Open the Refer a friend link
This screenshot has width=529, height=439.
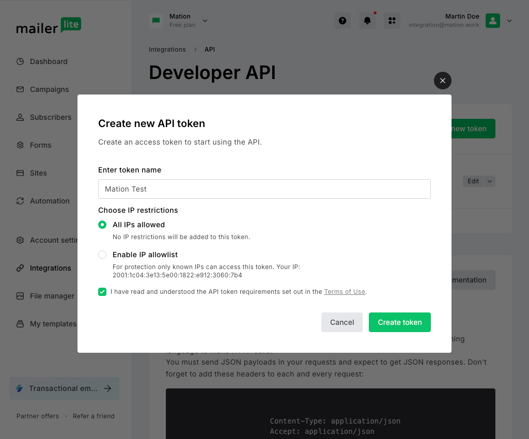point(94,416)
